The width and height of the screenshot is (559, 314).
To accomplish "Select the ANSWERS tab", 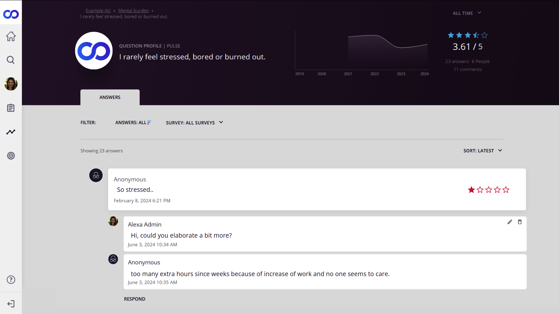I will (110, 97).
